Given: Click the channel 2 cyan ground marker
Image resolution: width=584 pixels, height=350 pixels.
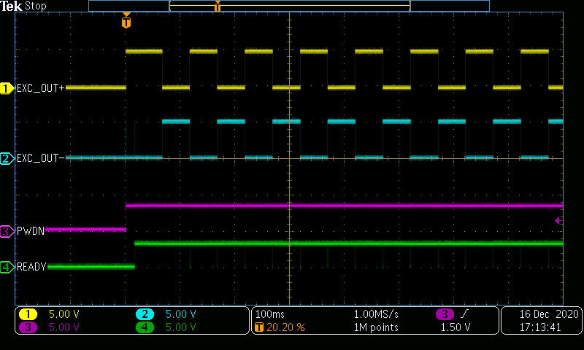Looking at the screenshot, I should point(7,158).
